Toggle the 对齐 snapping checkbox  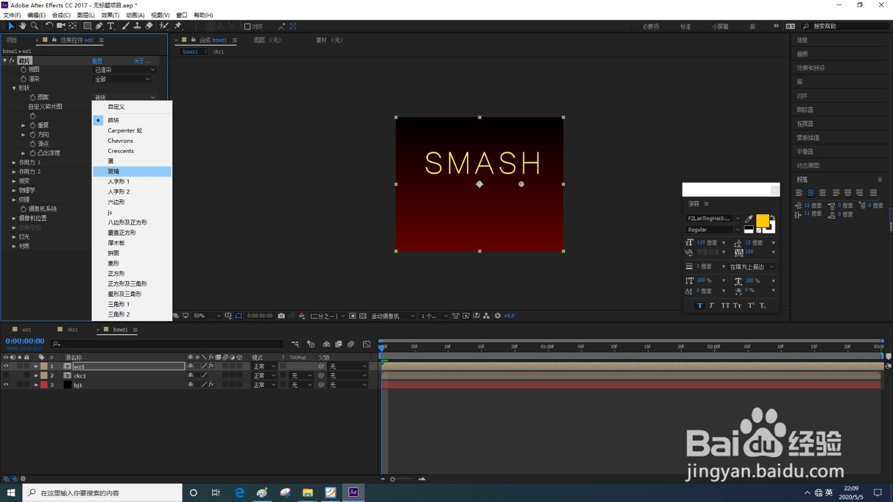[x=247, y=26]
